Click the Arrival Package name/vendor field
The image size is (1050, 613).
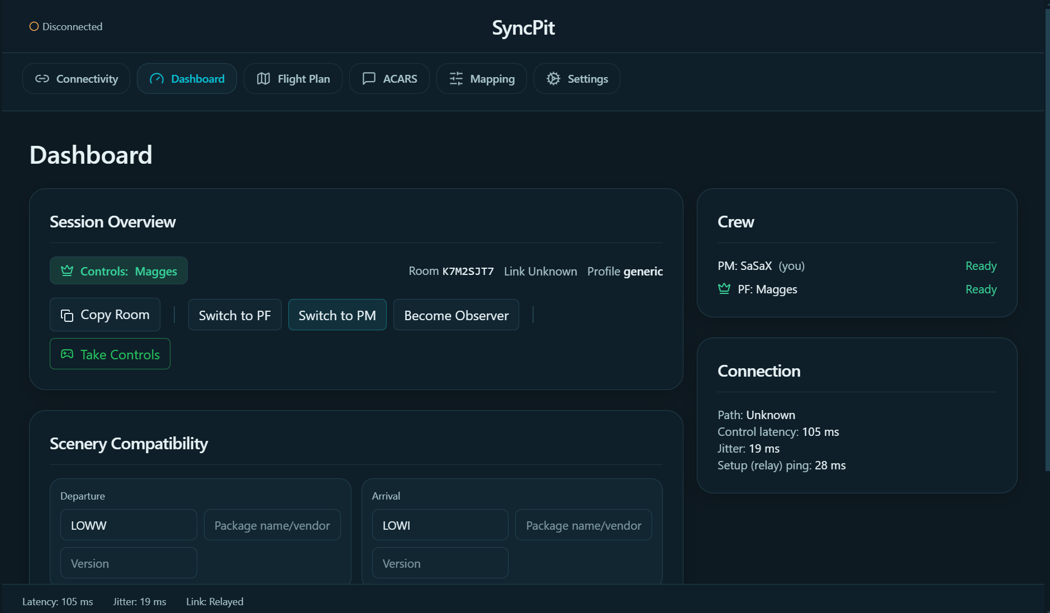(583, 525)
